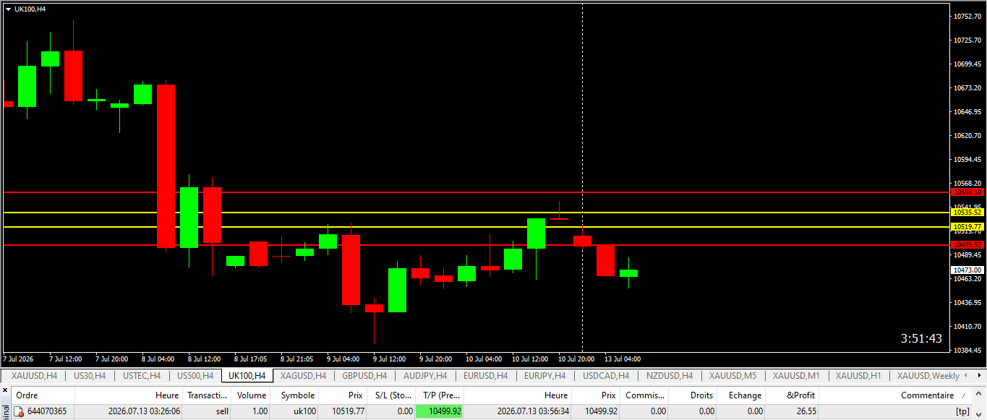
Task: Select the green T/P cell 10499.92
Action: tap(439, 411)
